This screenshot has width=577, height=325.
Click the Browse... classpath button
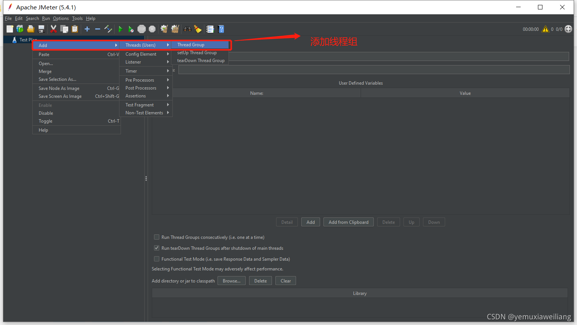coord(231,281)
